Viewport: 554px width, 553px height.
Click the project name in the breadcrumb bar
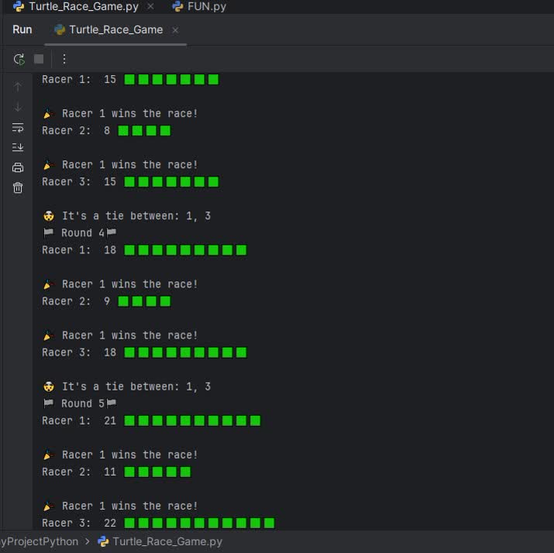[39, 541]
